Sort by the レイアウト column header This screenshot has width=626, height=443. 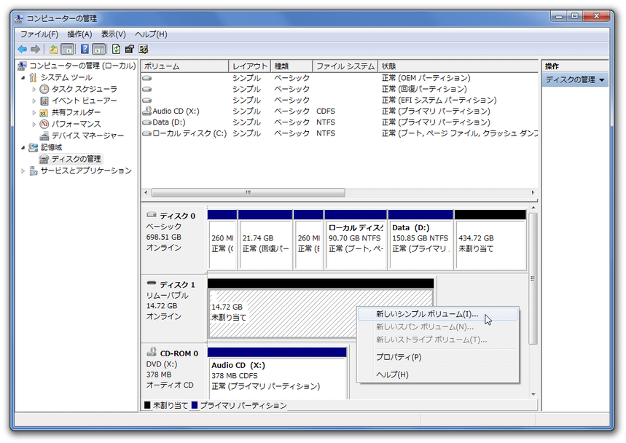pos(250,66)
